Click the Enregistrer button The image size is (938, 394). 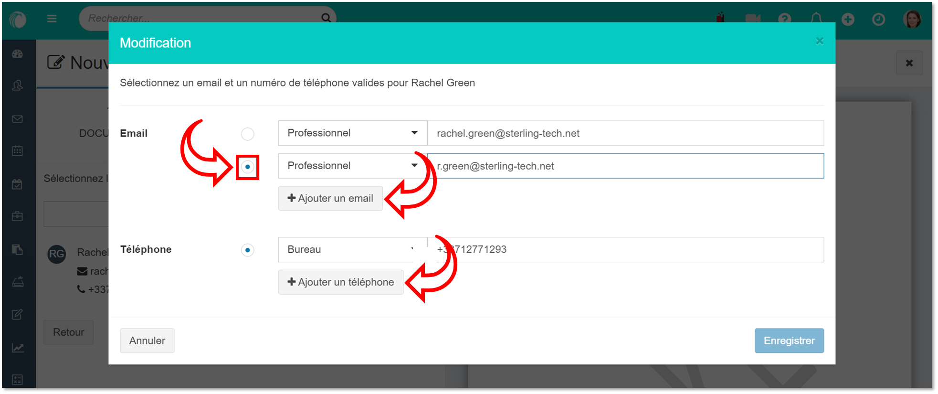tap(789, 341)
